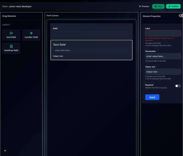Click the Helper text input field

click(x=163, y=72)
